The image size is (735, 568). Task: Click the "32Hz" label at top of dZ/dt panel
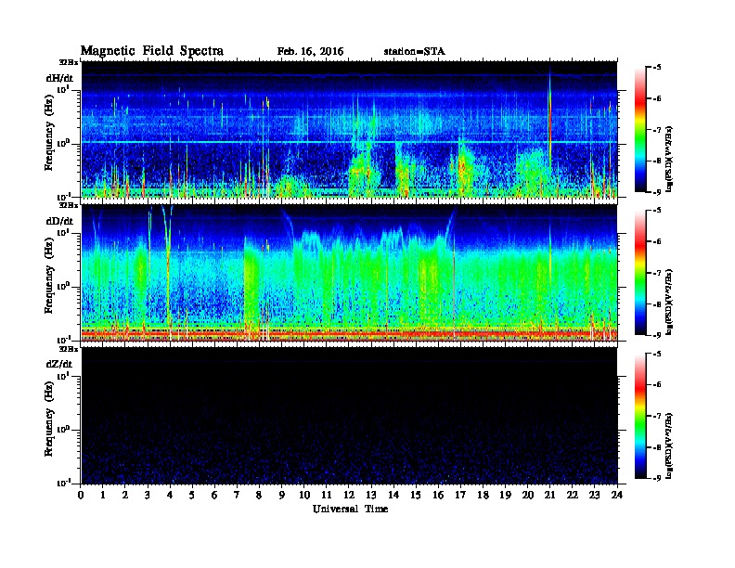coord(69,349)
